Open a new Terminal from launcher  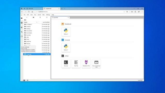tap(66, 64)
